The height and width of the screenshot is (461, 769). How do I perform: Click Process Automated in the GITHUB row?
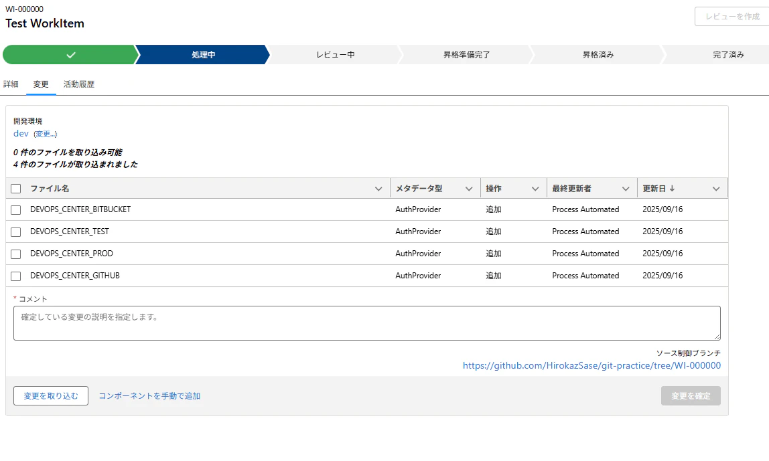point(585,276)
